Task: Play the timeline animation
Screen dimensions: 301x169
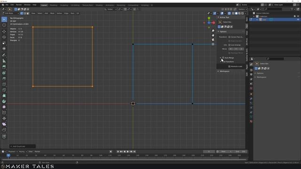Action: (x=128, y=152)
